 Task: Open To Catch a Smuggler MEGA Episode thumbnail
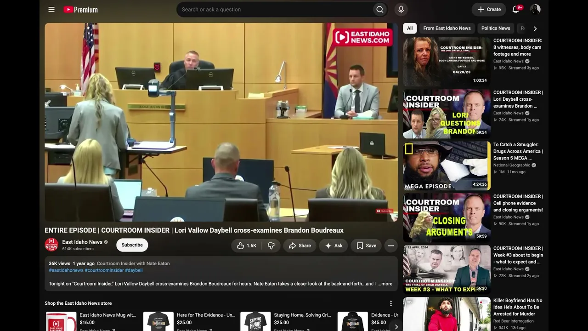pos(447,165)
